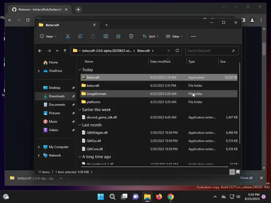Reload the Chrome page
Screen dimensions: 271x203
click(28, 20)
